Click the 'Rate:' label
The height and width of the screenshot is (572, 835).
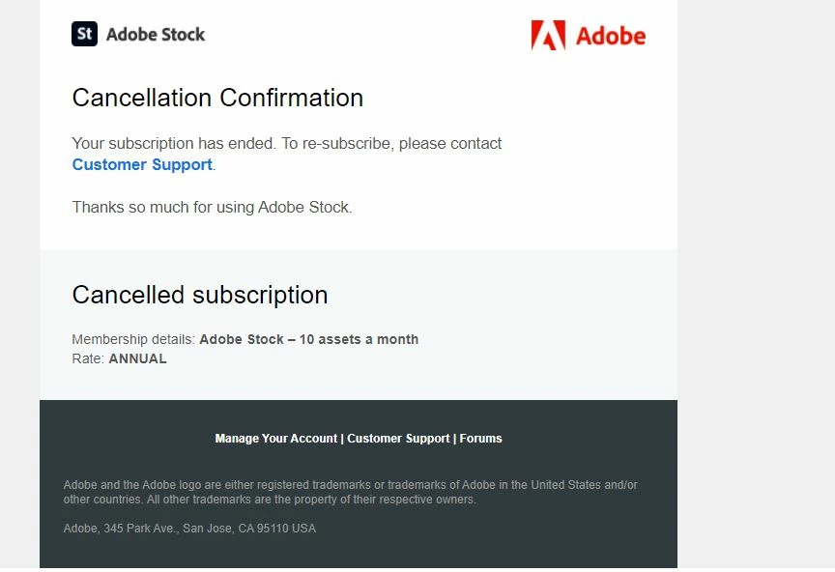[x=88, y=358]
